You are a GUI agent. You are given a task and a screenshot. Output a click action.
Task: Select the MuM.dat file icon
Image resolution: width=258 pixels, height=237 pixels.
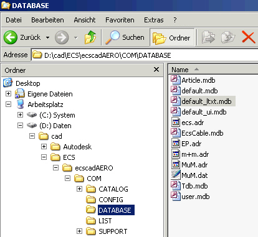point(175,175)
